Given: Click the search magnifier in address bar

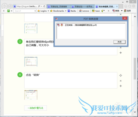Looking at the screenshot, I should 39,6.
